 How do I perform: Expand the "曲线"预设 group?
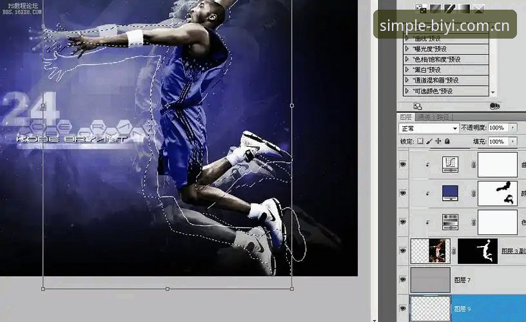click(407, 39)
